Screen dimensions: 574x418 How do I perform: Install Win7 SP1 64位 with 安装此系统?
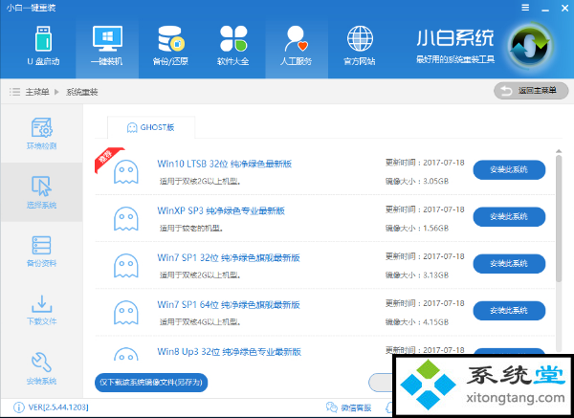509,310
